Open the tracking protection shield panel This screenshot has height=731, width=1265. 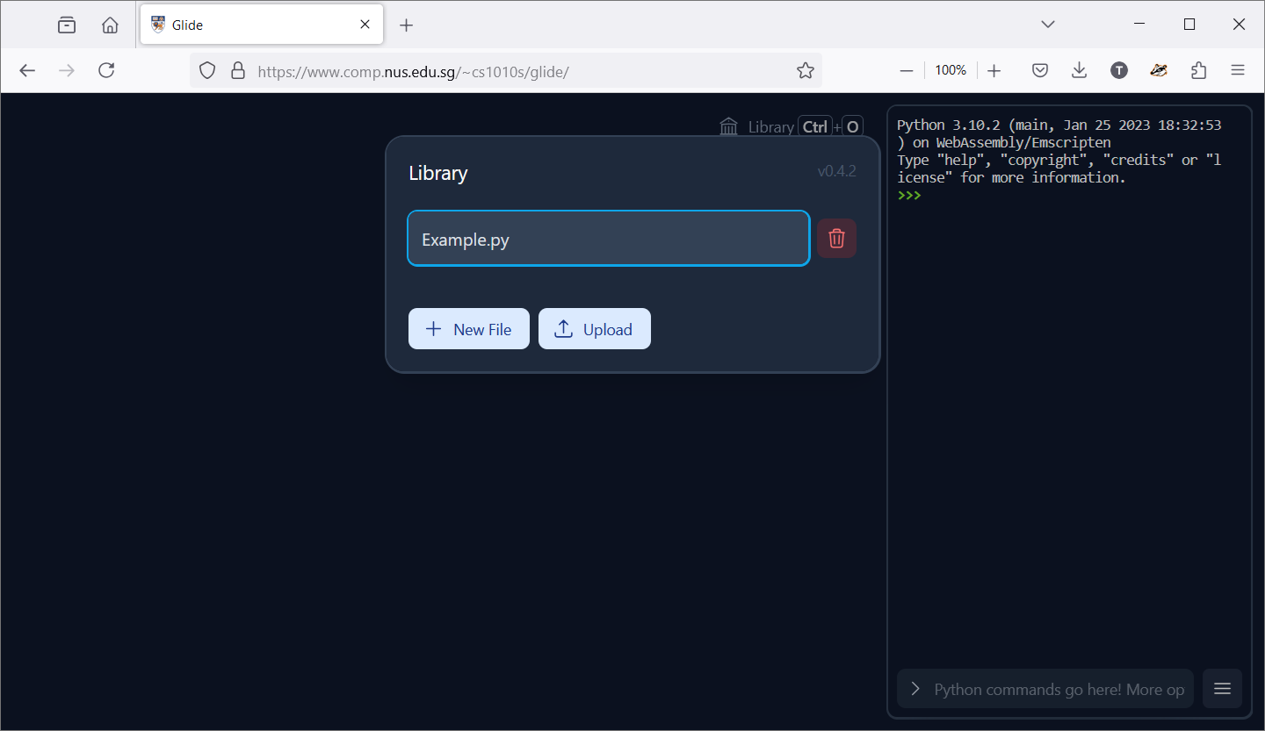coord(207,71)
